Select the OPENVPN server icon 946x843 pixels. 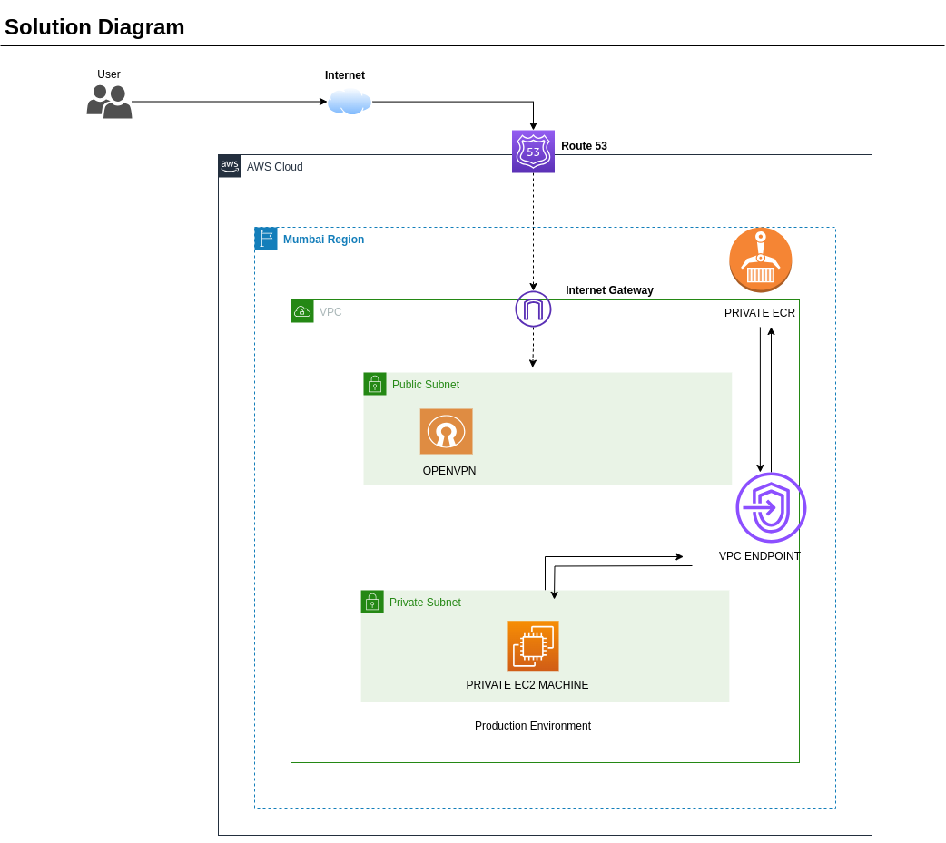pyautogui.click(x=446, y=432)
